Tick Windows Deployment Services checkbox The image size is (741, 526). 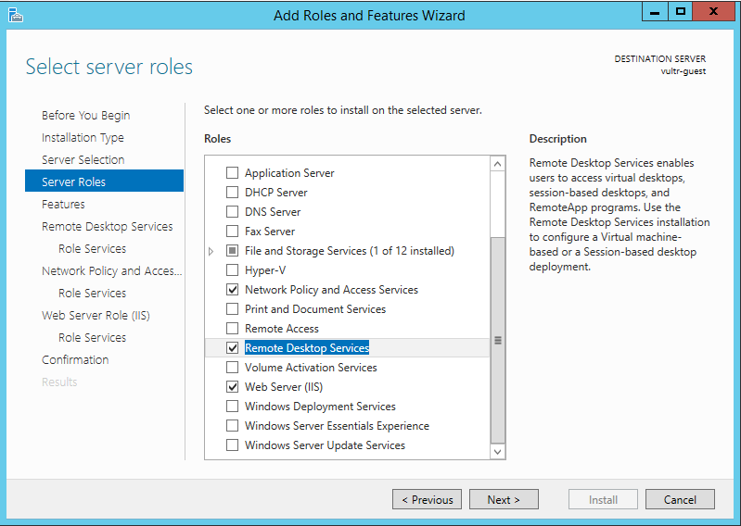point(232,407)
